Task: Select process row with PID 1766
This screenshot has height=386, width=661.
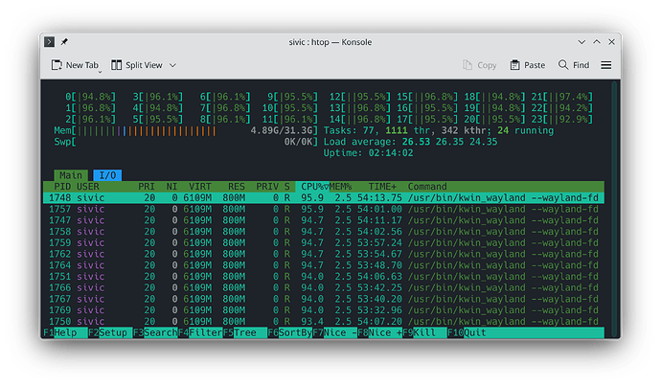Action: 324,287
